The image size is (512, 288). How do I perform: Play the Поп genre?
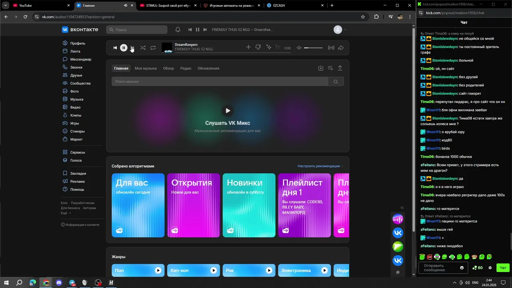point(158,270)
